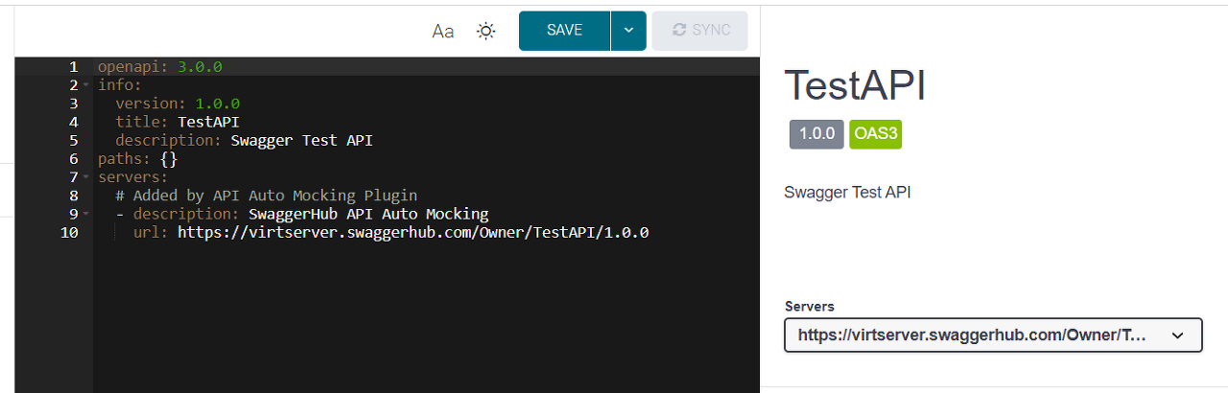This screenshot has width=1228, height=393.
Task: Click line number 10 in the gutter
Action: coord(69,232)
